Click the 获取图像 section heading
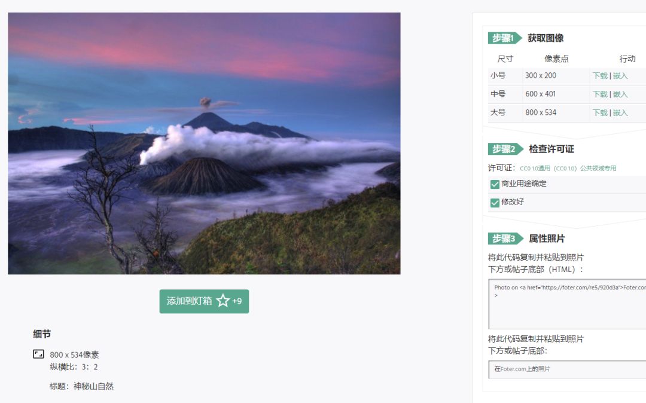The image size is (646, 403). click(546, 38)
